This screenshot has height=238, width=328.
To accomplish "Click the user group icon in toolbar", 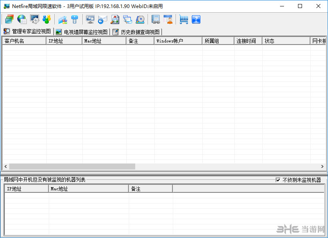I will click(x=47, y=19).
